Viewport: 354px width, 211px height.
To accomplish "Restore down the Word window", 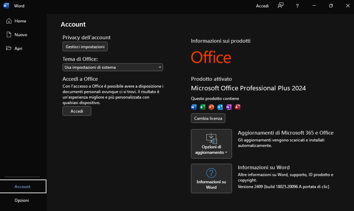I will click(331, 6).
